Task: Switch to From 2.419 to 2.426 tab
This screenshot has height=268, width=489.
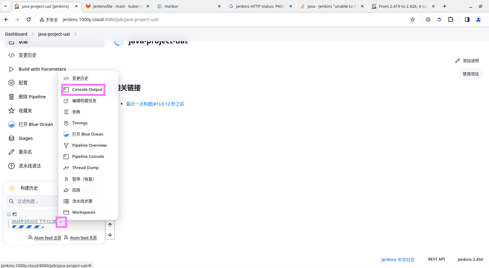Action: [x=403, y=6]
